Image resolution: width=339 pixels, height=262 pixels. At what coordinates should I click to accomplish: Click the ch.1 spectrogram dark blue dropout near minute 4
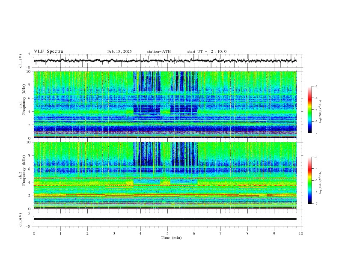147,81
